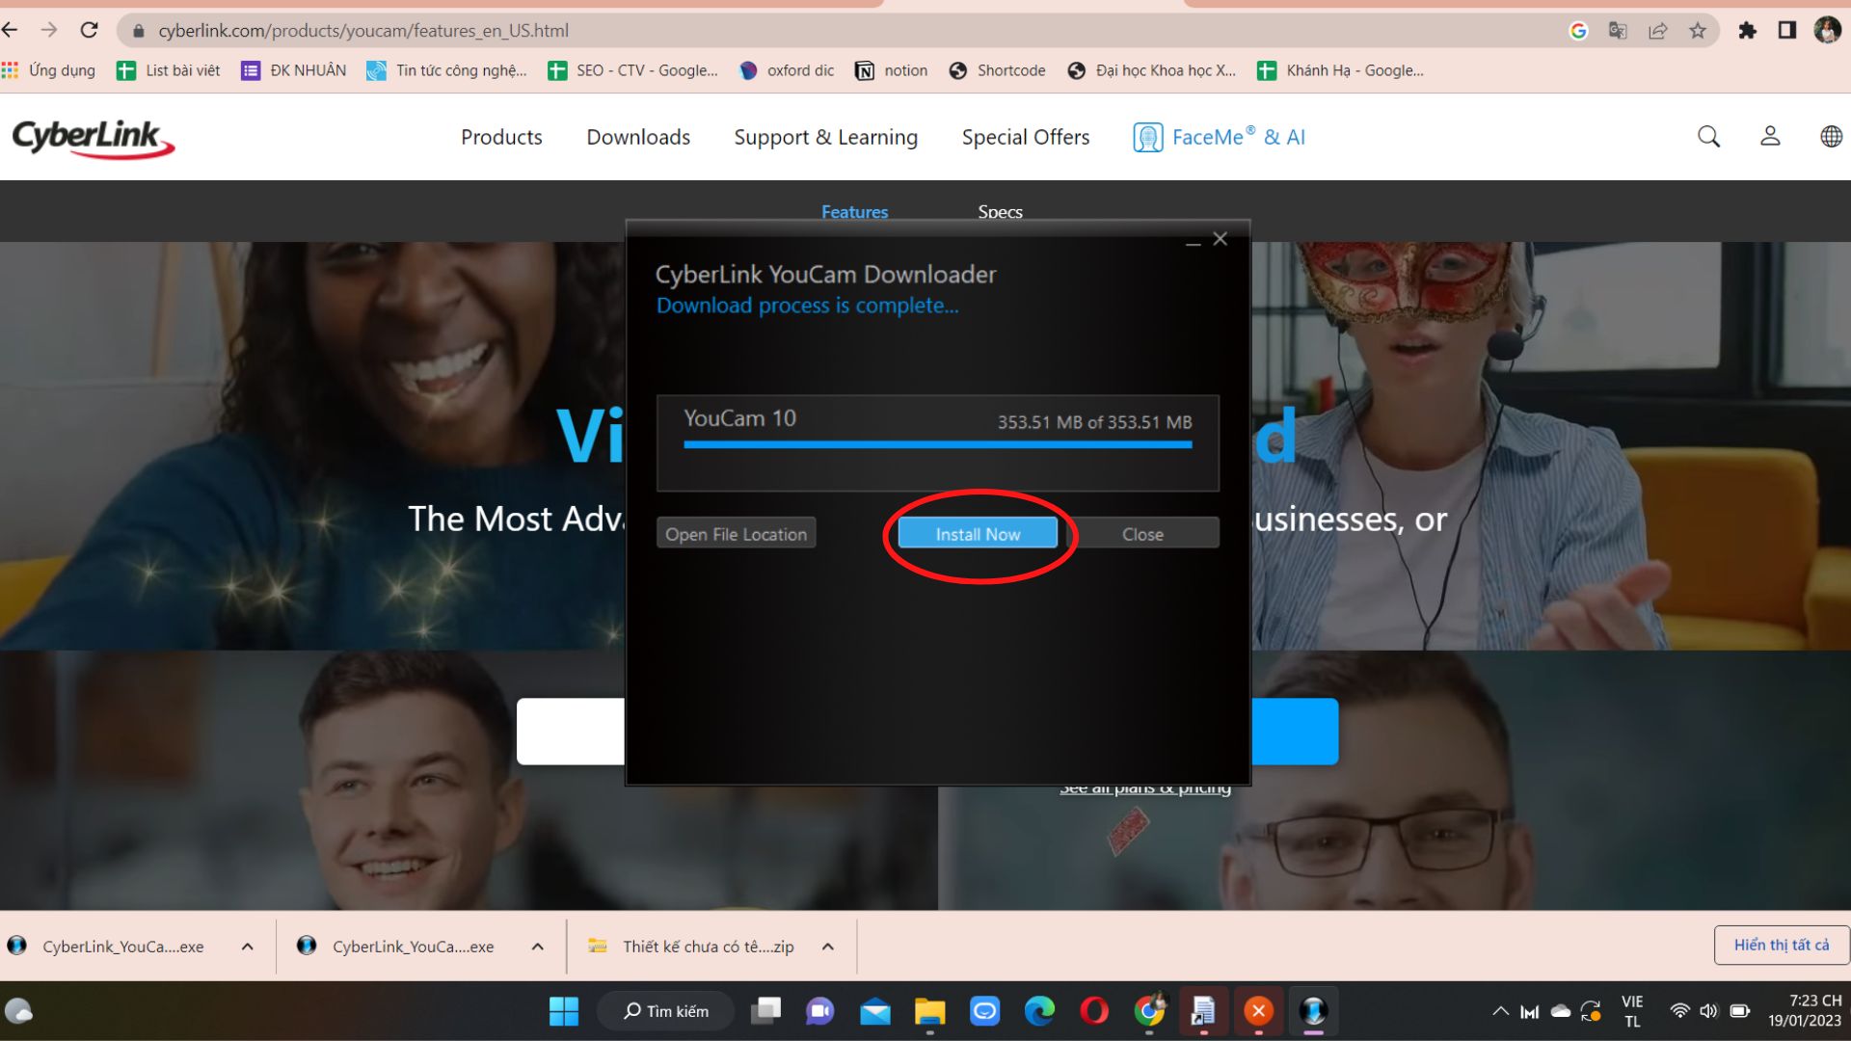Open the volume speaker tray icon
Screen dimensions: 1851x1041
pyautogui.click(x=1708, y=1011)
